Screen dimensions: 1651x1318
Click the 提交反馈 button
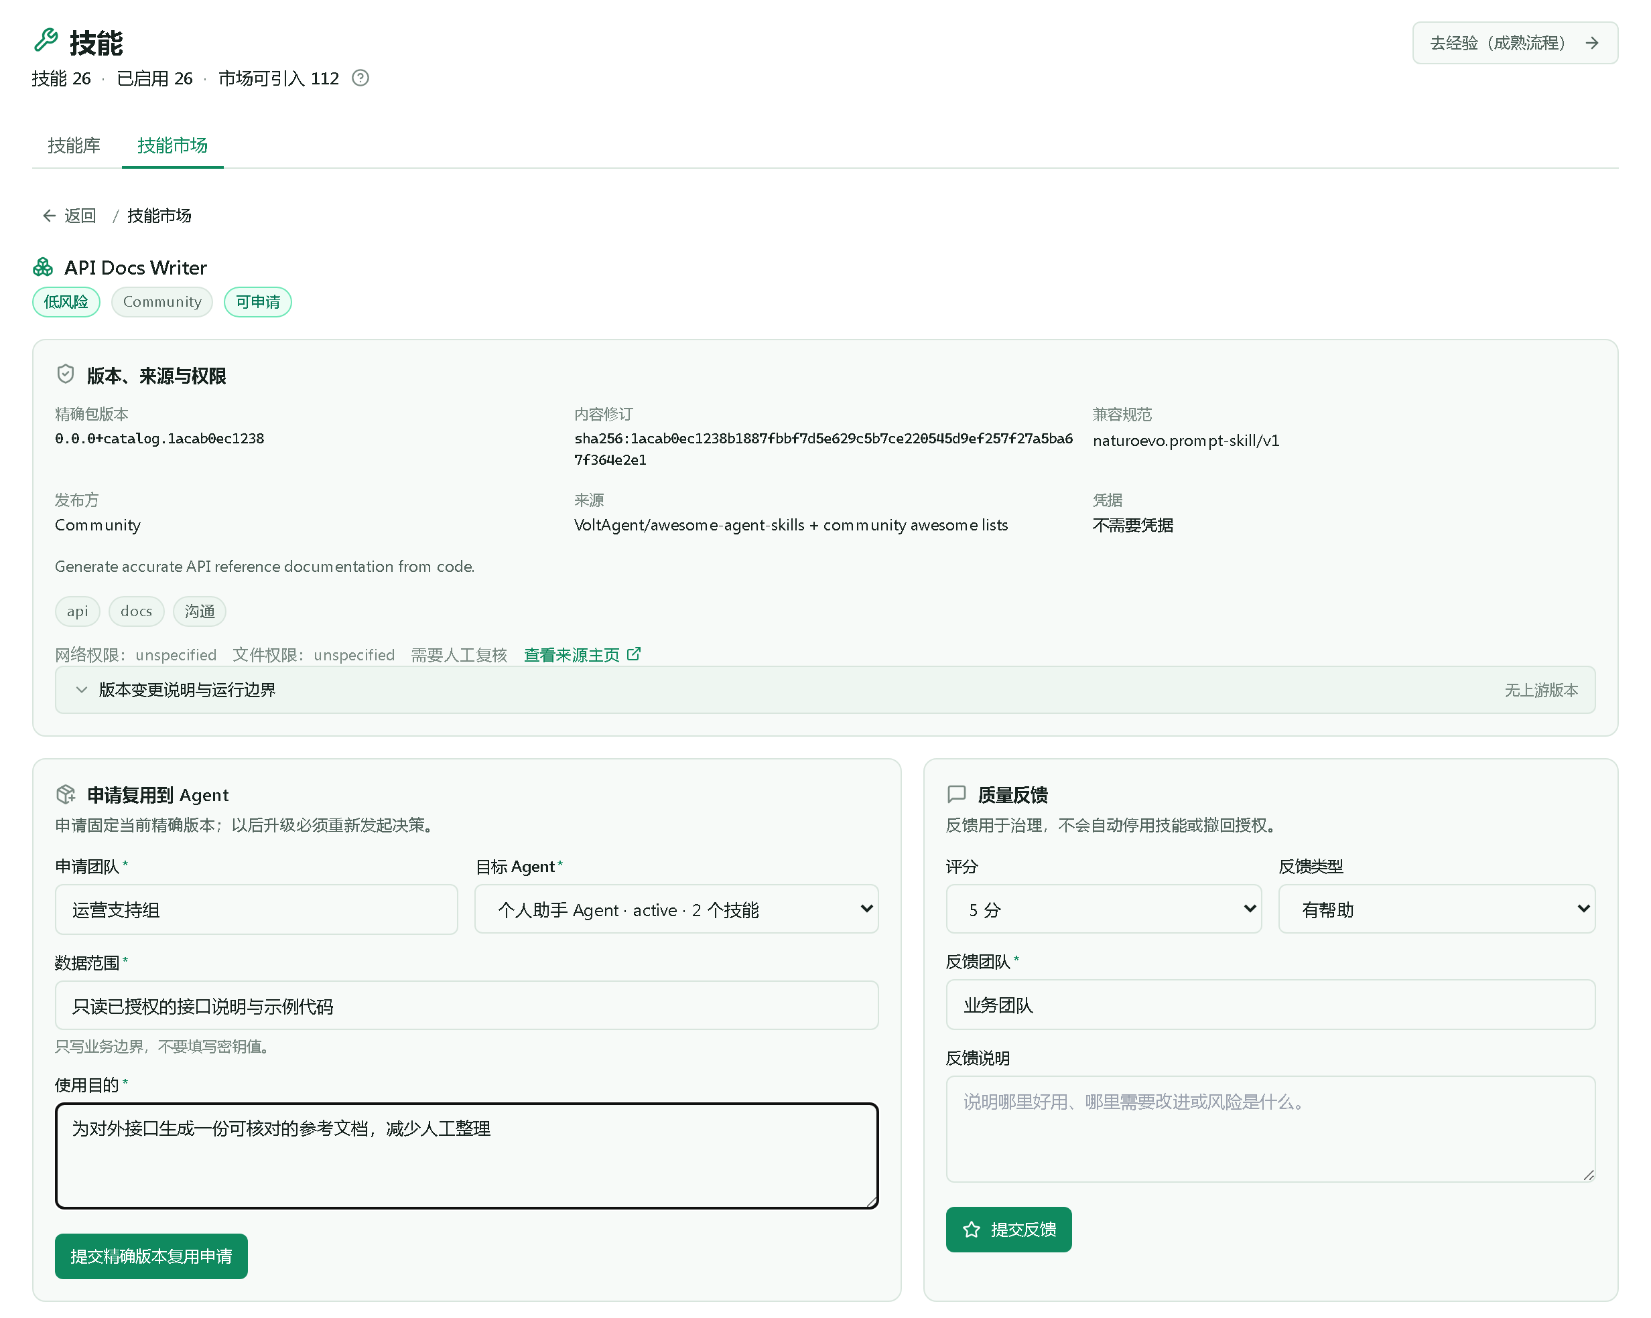1008,1229
